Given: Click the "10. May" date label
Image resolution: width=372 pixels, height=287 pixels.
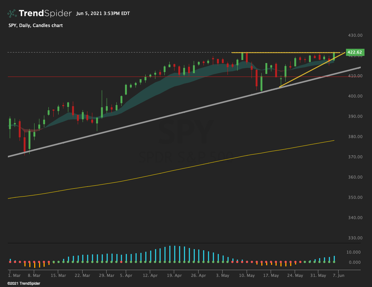Looking at the screenshot, I should 247,275.
